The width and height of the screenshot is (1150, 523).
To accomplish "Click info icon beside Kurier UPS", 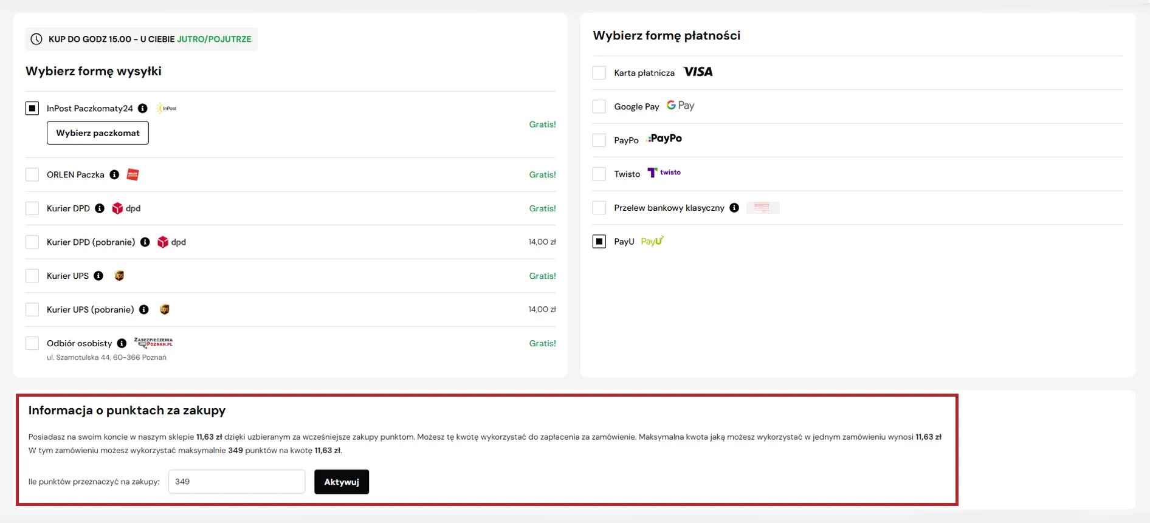I will [x=98, y=276].
